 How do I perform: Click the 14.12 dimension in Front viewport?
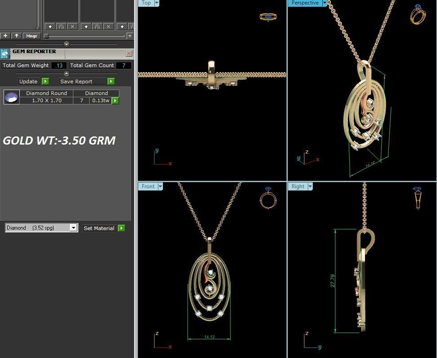click(209, 336)
